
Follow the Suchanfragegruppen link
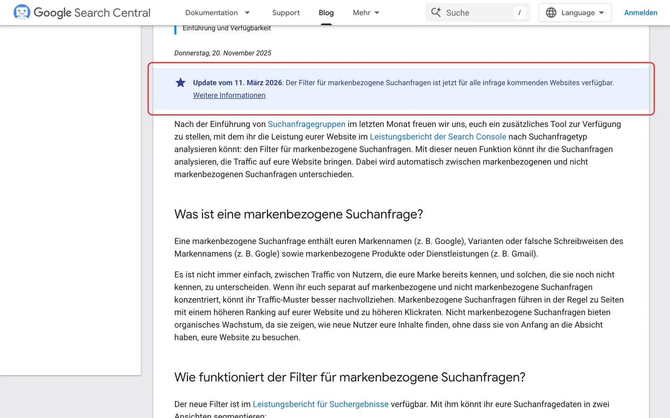(x=307, y=124)
